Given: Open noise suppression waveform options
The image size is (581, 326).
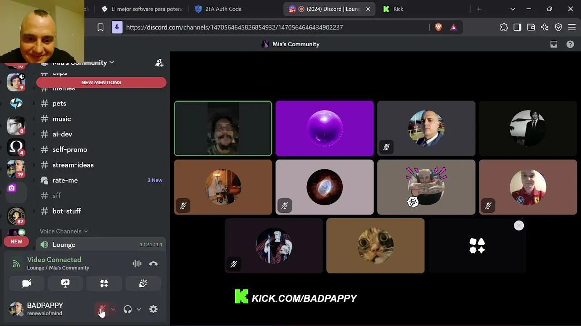Looking at the screenshot, I should (x=137, y=264).
